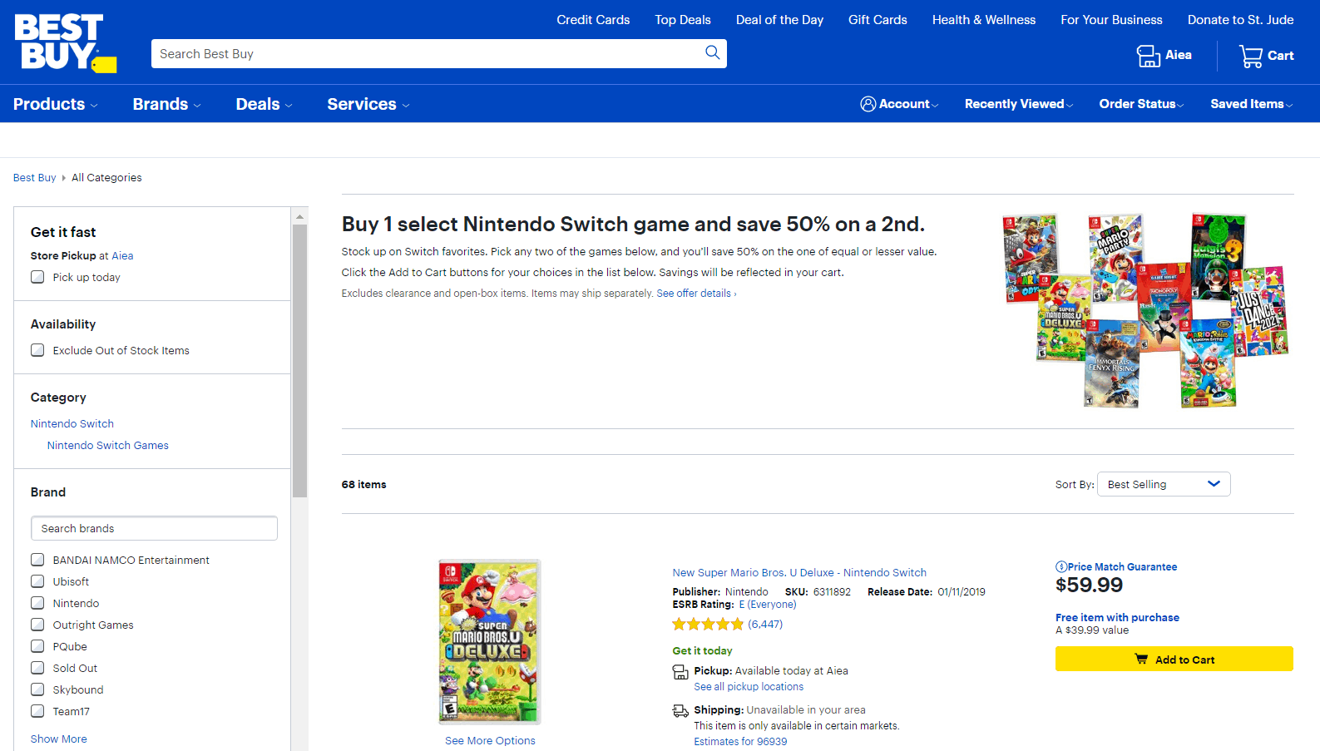The height and width of the screenshot is (751, 1320).
Task: Click the Aiea store pickup link in sidebar
Action: [122, 256]
